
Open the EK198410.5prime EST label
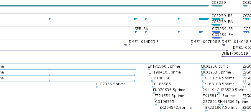tap(165, 72)
